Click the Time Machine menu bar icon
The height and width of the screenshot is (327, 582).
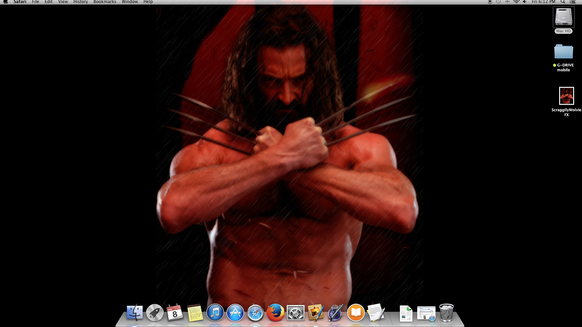pyautogui.click(x=498, y=2)
